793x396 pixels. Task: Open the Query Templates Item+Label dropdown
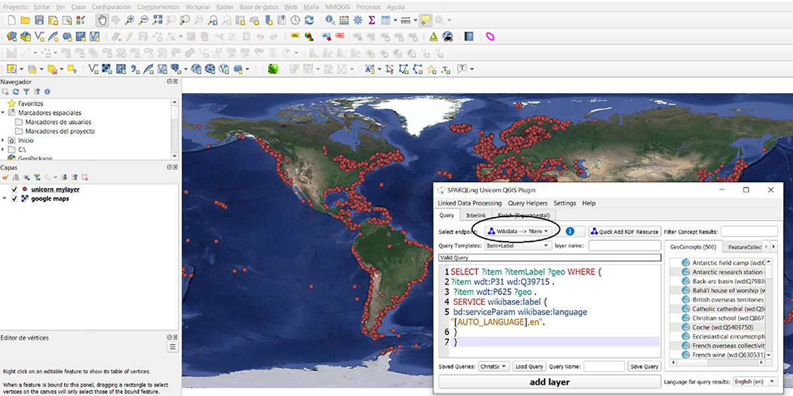(x=517, y=246)
